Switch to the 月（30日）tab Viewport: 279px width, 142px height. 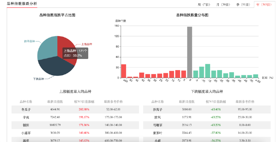click(x=223, y=4)
